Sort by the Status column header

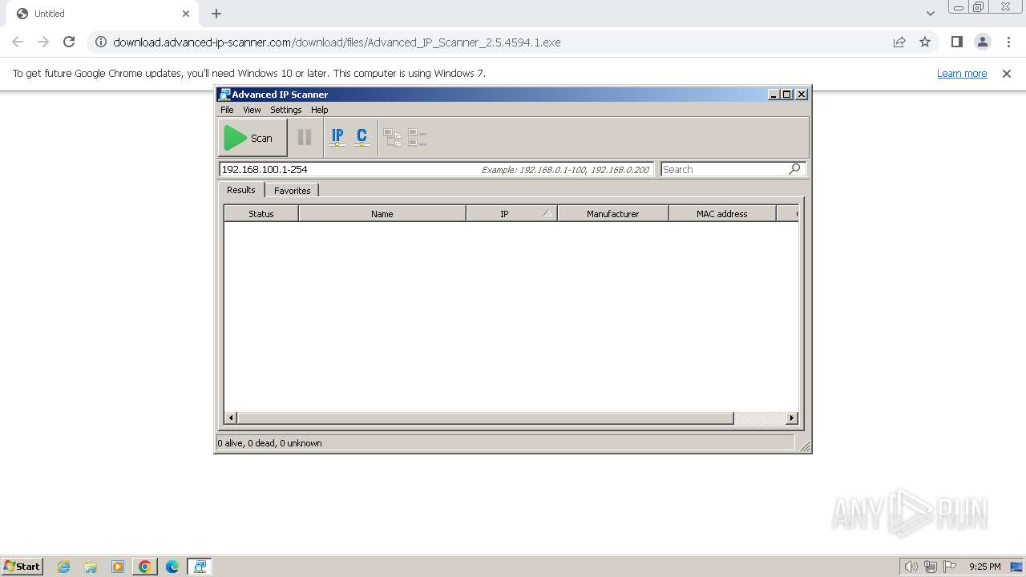click(261, 214)
